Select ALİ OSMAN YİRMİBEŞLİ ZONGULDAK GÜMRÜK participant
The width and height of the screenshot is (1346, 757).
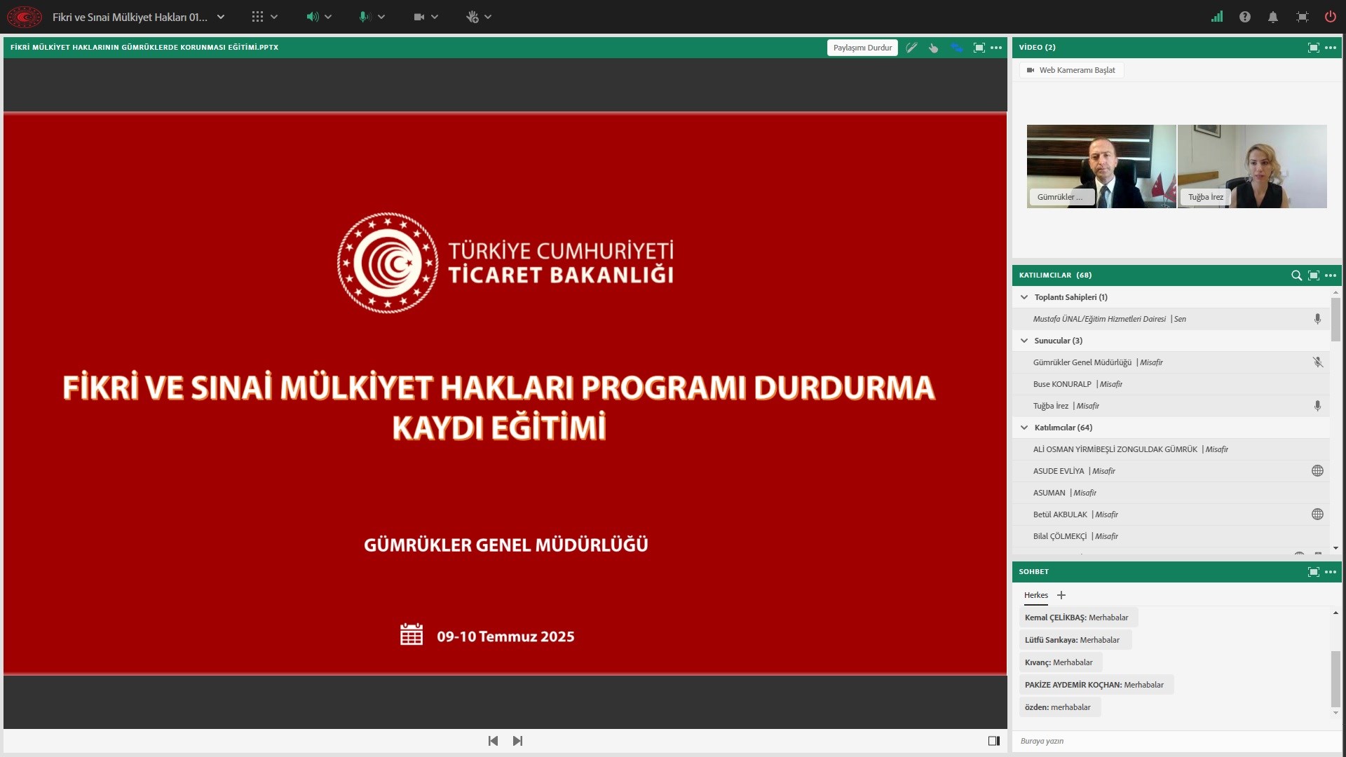click(1171, 449)
